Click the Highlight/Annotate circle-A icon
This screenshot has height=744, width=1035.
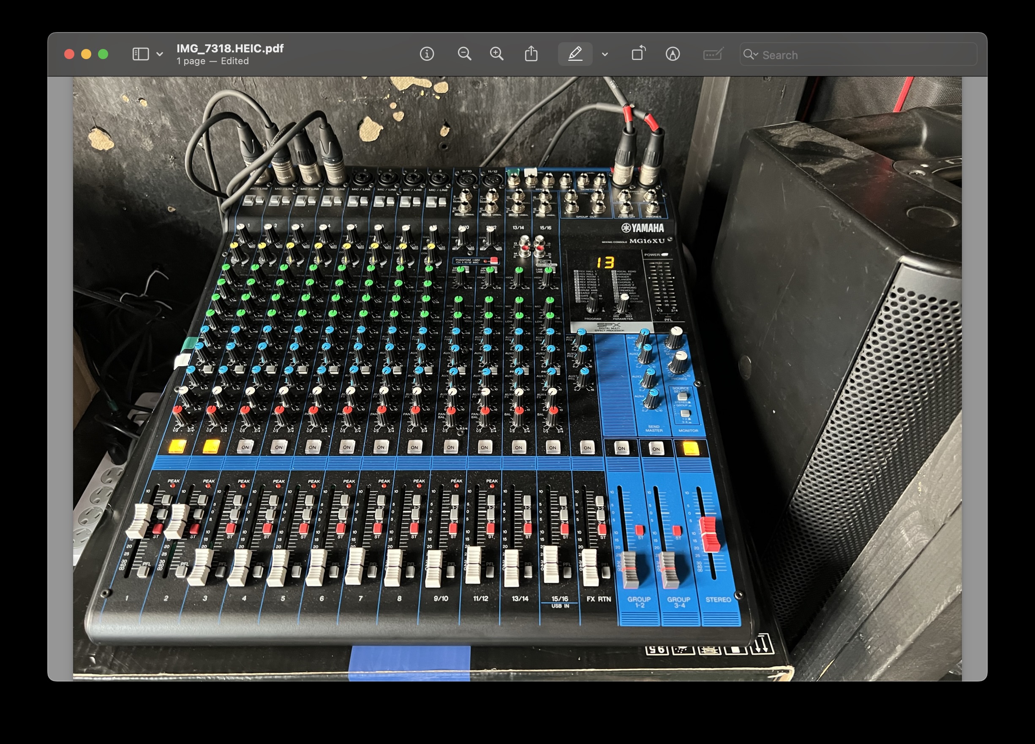673,54
